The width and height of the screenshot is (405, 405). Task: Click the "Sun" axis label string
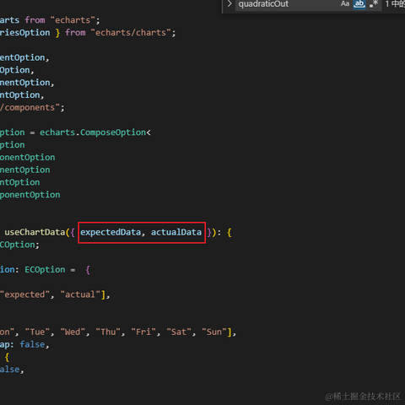pyautogui.click(x=214, y=332)
